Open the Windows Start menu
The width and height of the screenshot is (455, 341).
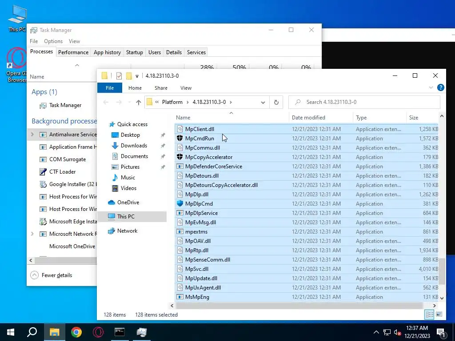[x=11, y=332]
